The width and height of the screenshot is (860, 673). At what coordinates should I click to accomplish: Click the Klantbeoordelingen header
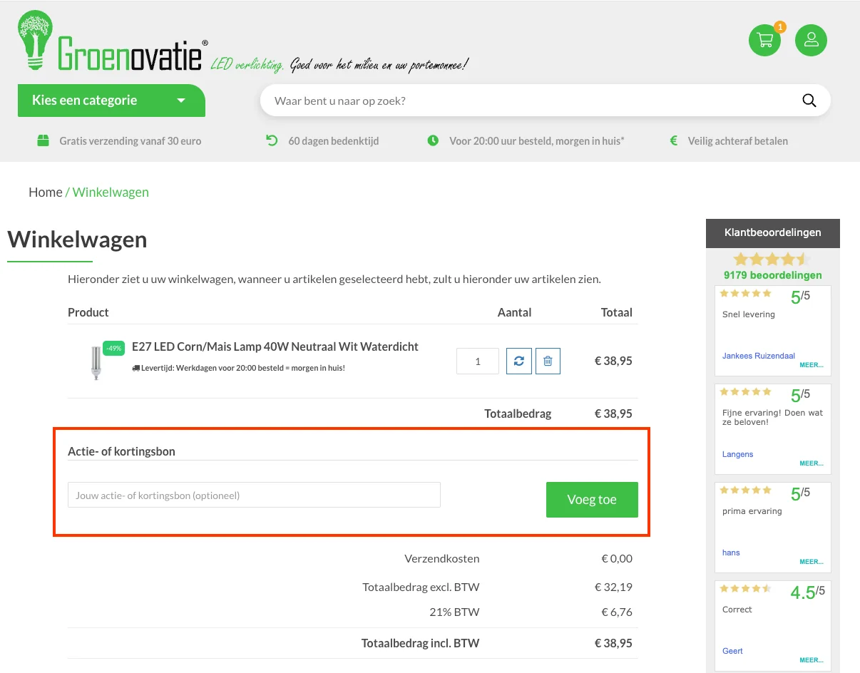pyautogui.click(x=772, y=233)
